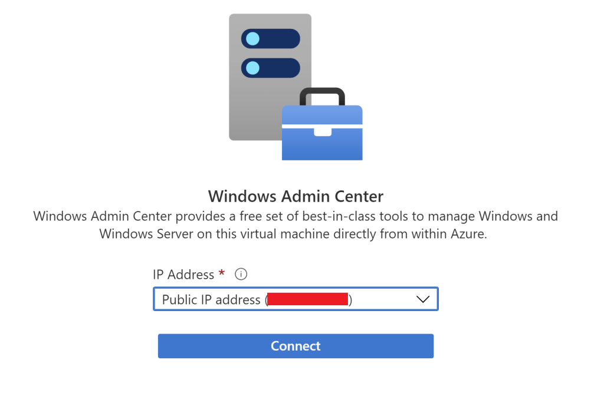This screenshot has width=604, height=393.
Task: Click the 'Windows Admin Center' heading
Action: [296, 196]
